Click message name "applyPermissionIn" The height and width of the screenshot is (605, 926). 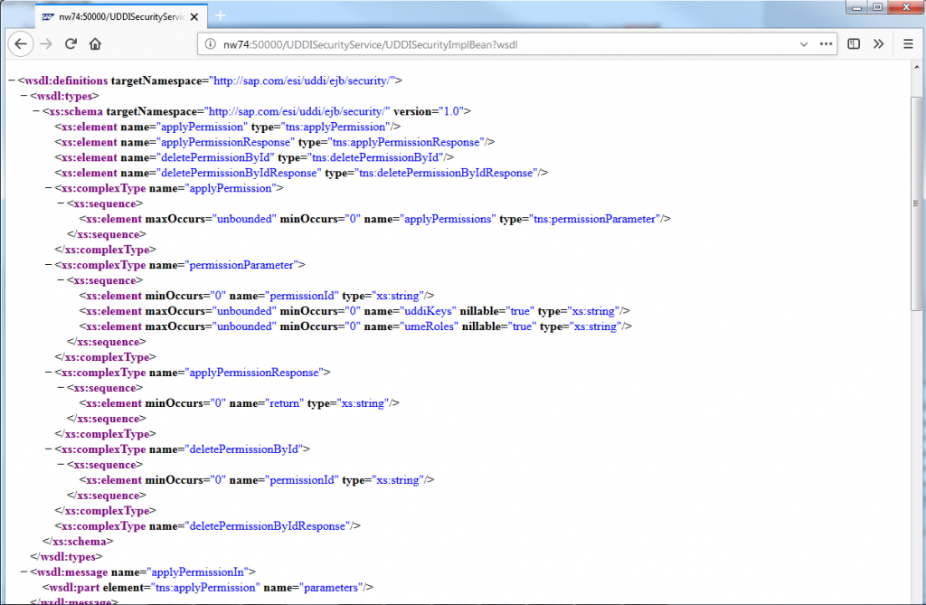[x=198, y=572]
